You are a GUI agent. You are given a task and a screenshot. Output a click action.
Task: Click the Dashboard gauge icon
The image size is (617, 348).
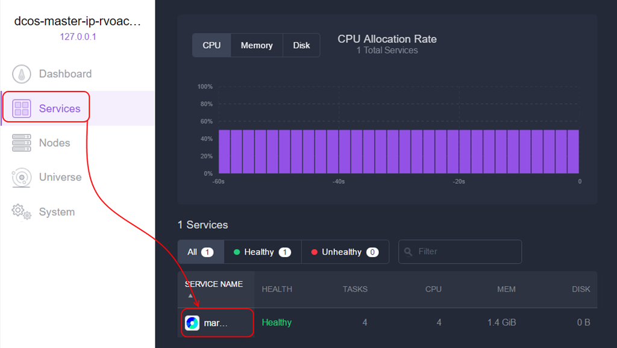[22, 74]
